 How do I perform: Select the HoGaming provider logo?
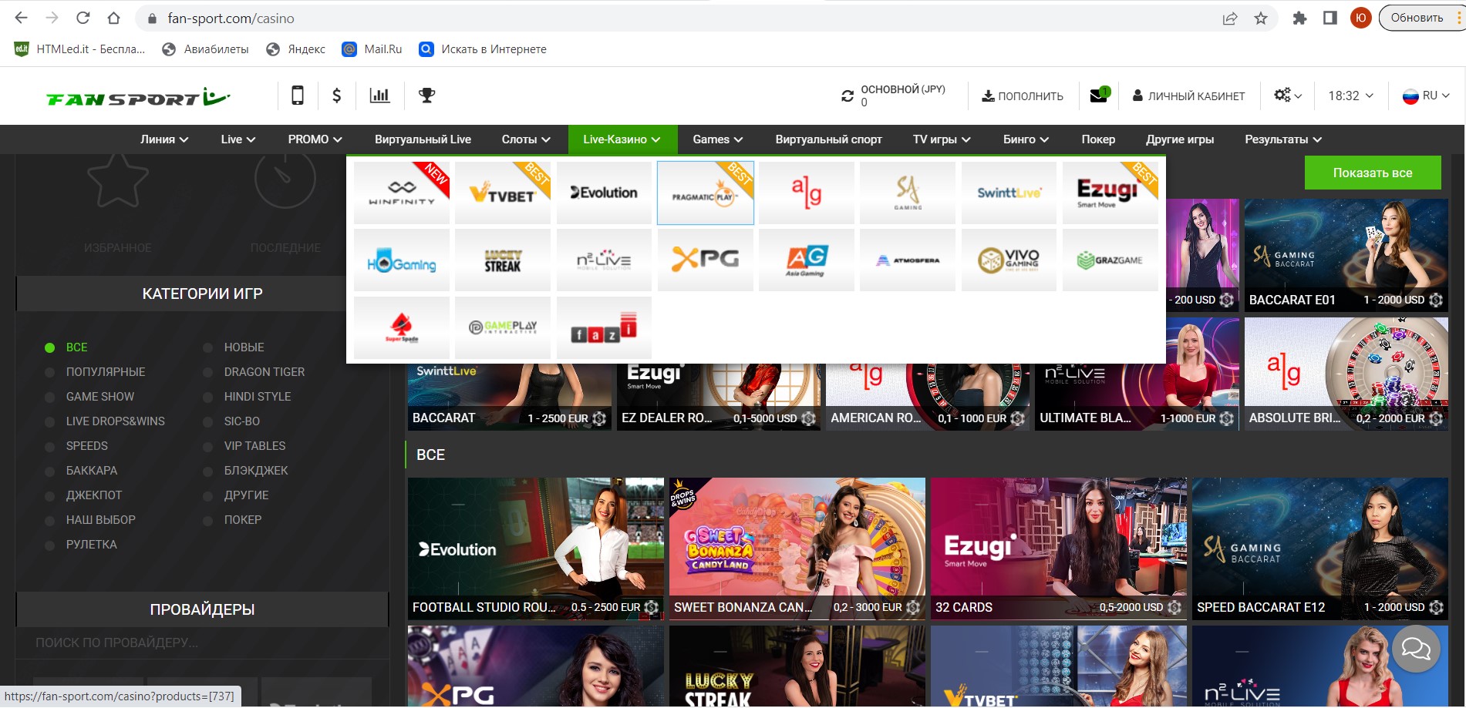(401, 260)
